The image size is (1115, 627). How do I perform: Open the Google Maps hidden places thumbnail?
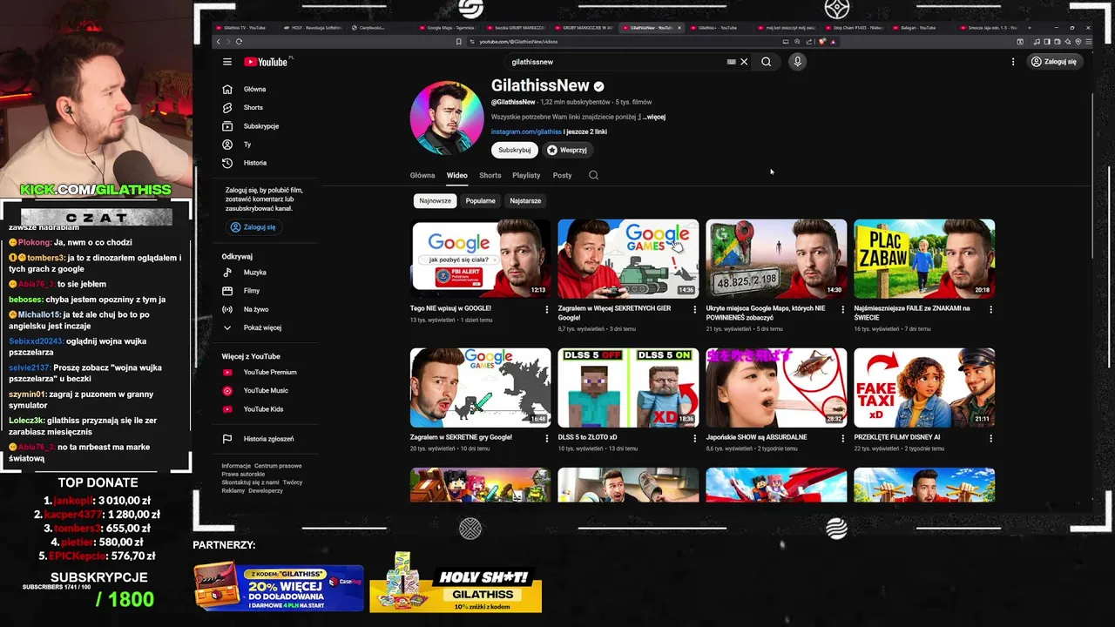tap(776, 259)
